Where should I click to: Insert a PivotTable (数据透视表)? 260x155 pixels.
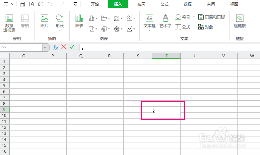tap(9, 23)
